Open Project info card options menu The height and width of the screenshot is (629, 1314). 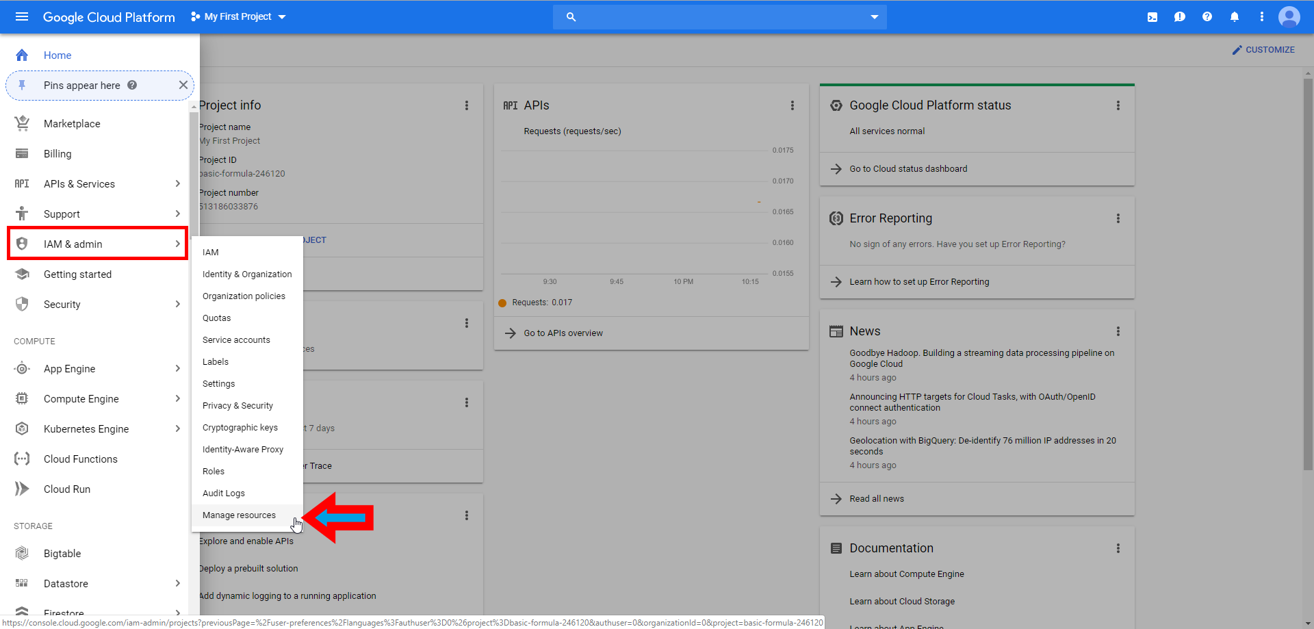click(x=467, y=105)
